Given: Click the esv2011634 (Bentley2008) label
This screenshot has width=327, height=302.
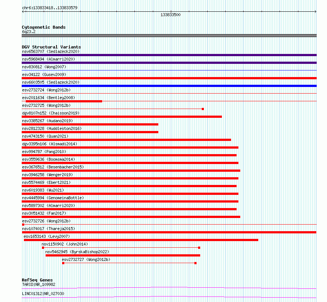Looking at the screenshot, I should click(x=48, y=98).
